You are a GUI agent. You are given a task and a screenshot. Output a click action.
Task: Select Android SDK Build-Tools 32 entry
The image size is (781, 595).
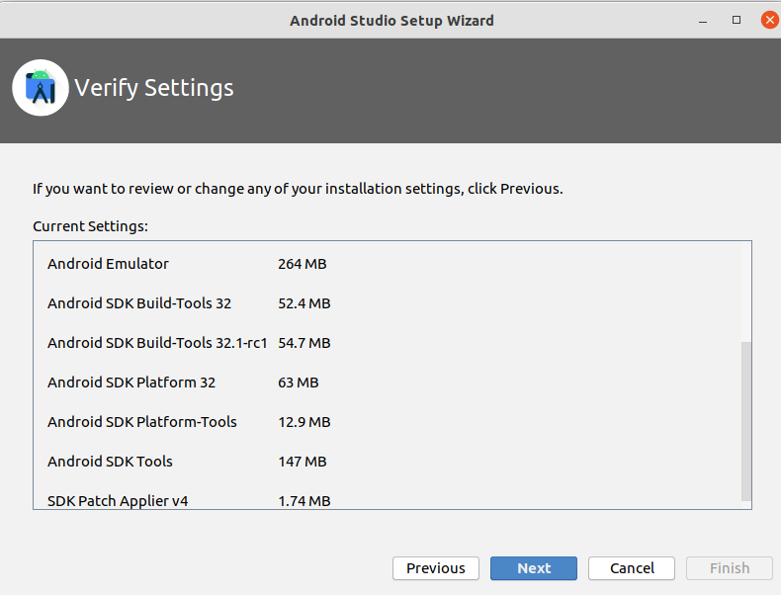pyautogui.click(x=138, y=303)
